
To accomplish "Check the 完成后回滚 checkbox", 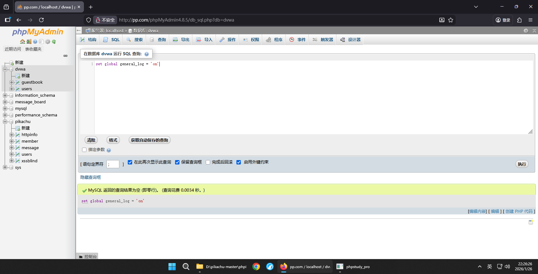I will click(x=208, y=162).
